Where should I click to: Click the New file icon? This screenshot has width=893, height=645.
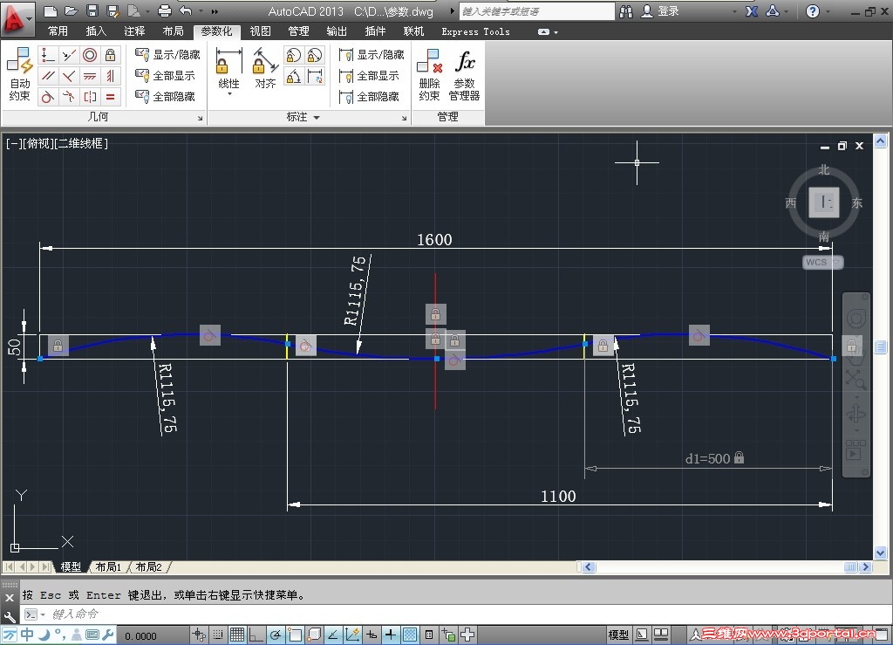coord(50,10)
